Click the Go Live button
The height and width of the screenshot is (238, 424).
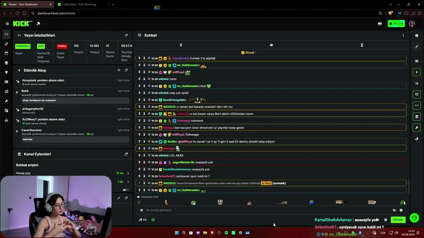(396, 23)
